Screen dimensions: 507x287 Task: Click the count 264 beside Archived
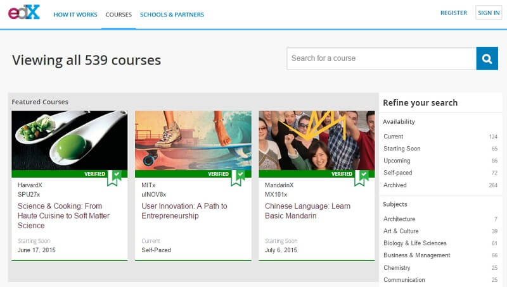click(493, 185)
